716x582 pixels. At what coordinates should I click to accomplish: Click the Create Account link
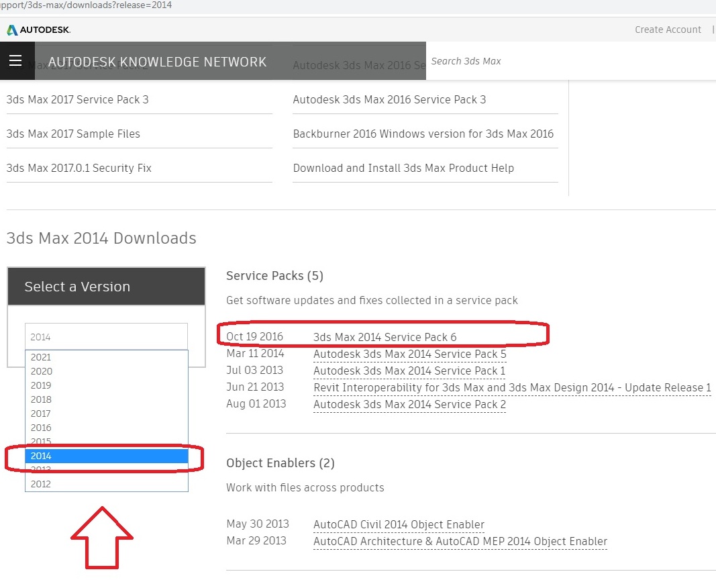[668, 30]
